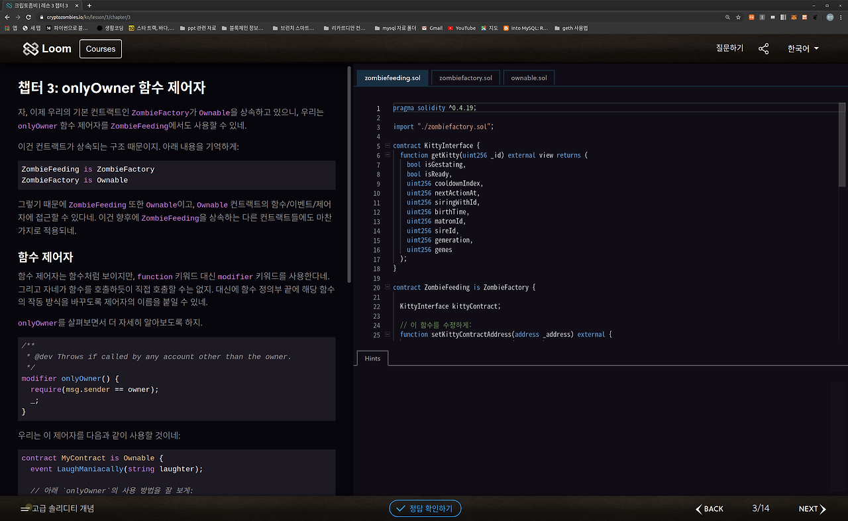Click the import './zombiefactory.sol' code line

[x=443, y=127]
